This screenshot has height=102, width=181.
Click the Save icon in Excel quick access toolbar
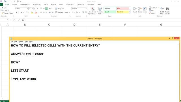point(1,1)
